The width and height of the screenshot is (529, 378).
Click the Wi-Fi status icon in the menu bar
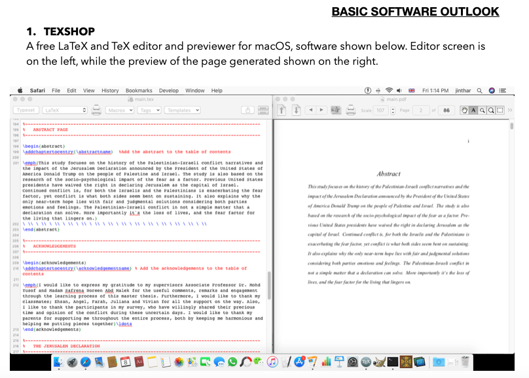click(389, 90)
